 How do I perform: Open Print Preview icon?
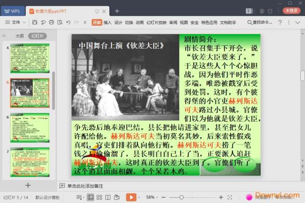pyautogui.click(x=60, y=22)
